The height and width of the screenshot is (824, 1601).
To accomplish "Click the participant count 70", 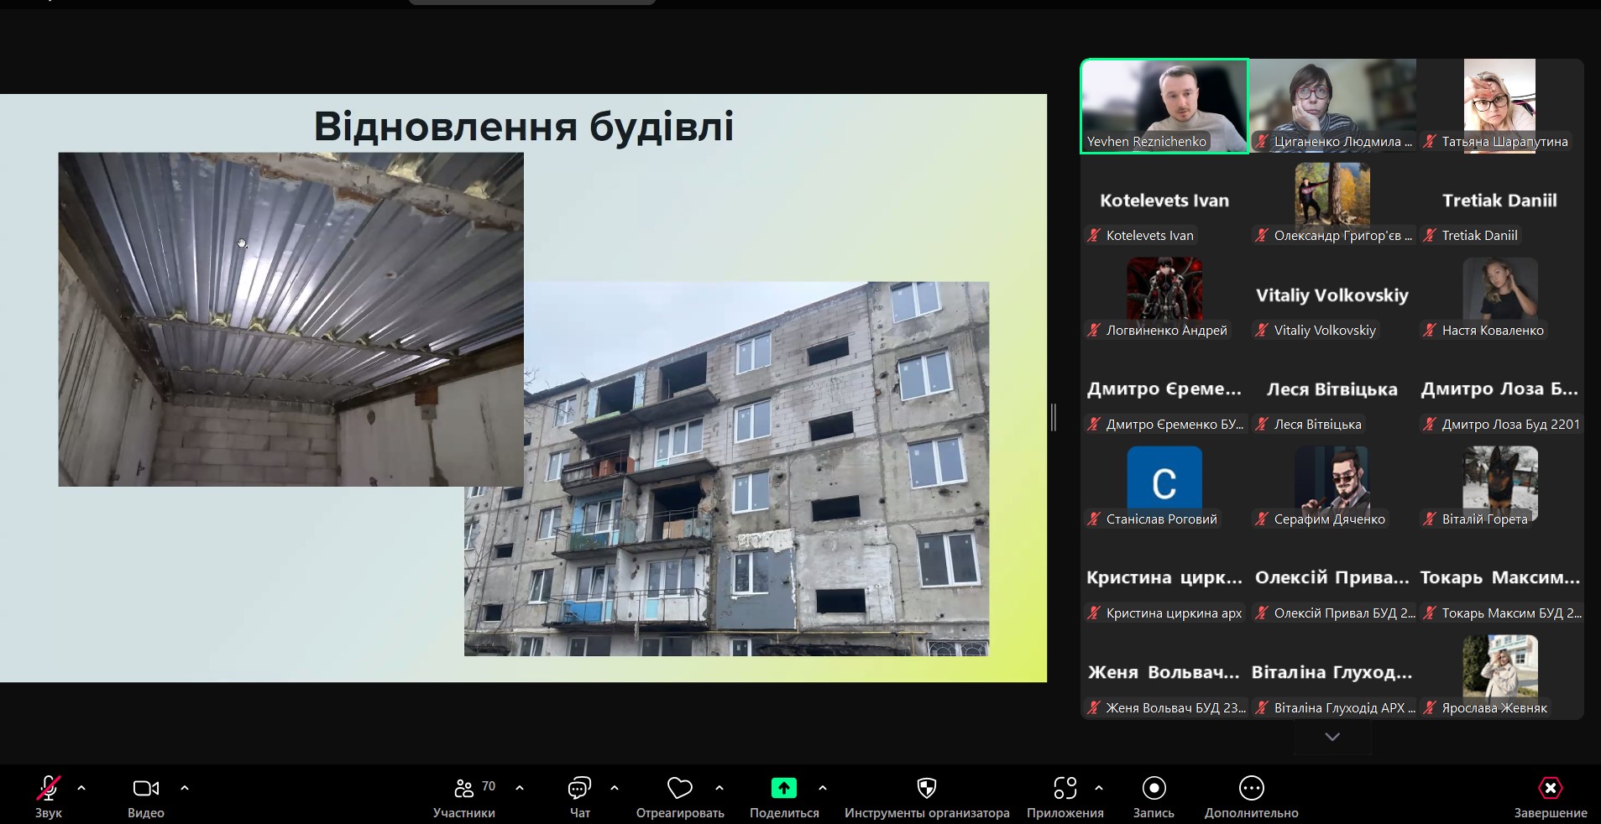I will [489, 786].
